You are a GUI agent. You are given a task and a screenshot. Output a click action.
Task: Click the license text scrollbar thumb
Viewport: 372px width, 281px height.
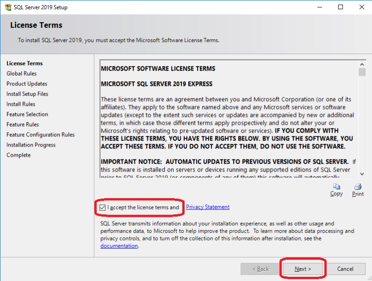pos(362,72)
